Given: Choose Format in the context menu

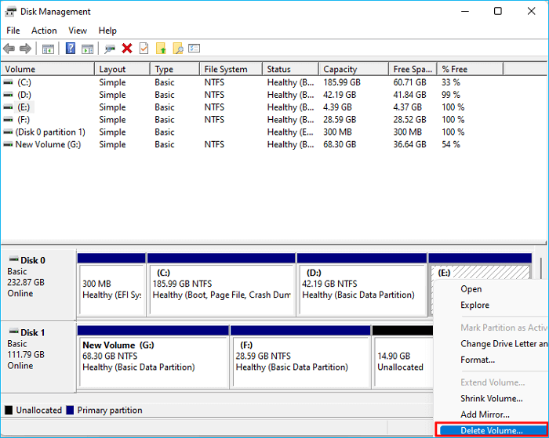Looking at the screenshot, I should 478,360.
